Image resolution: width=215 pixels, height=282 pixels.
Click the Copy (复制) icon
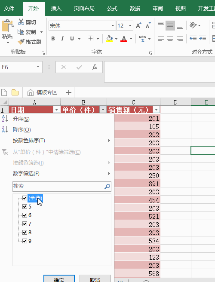[21, 32]
